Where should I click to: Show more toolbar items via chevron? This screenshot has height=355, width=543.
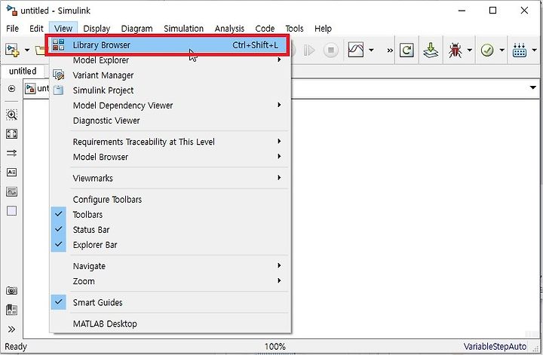(x=390, y=50)
